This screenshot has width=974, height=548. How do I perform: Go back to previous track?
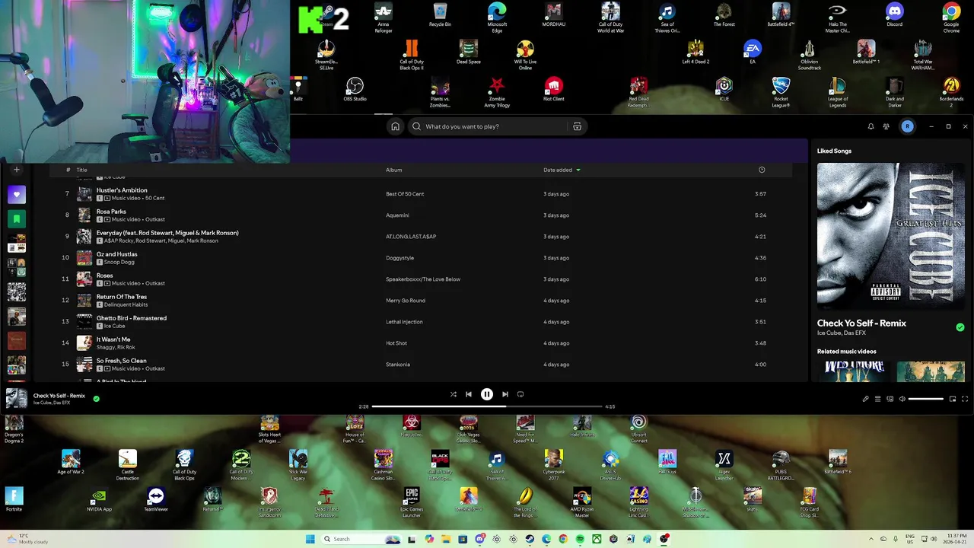(x=469, y=394)
